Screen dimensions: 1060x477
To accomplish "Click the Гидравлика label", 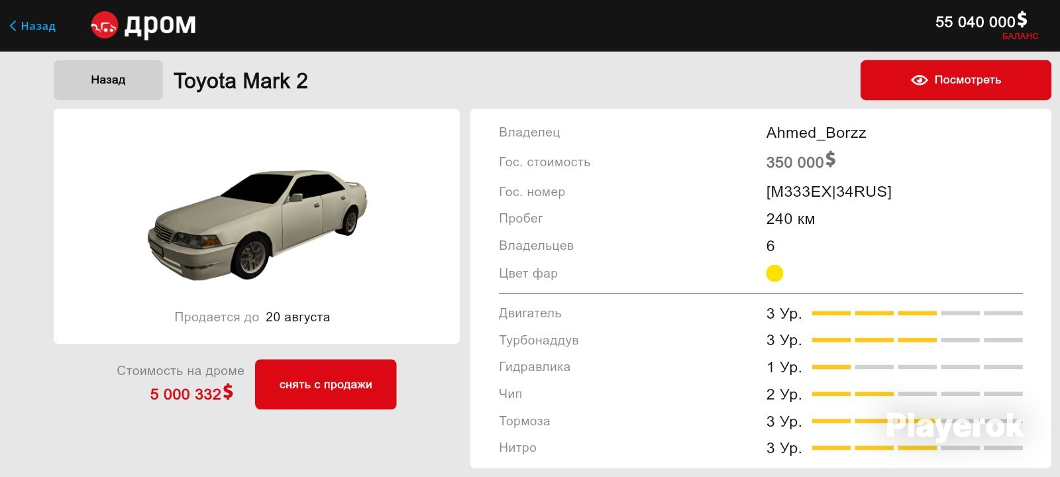I will click(x=535, y=367).
